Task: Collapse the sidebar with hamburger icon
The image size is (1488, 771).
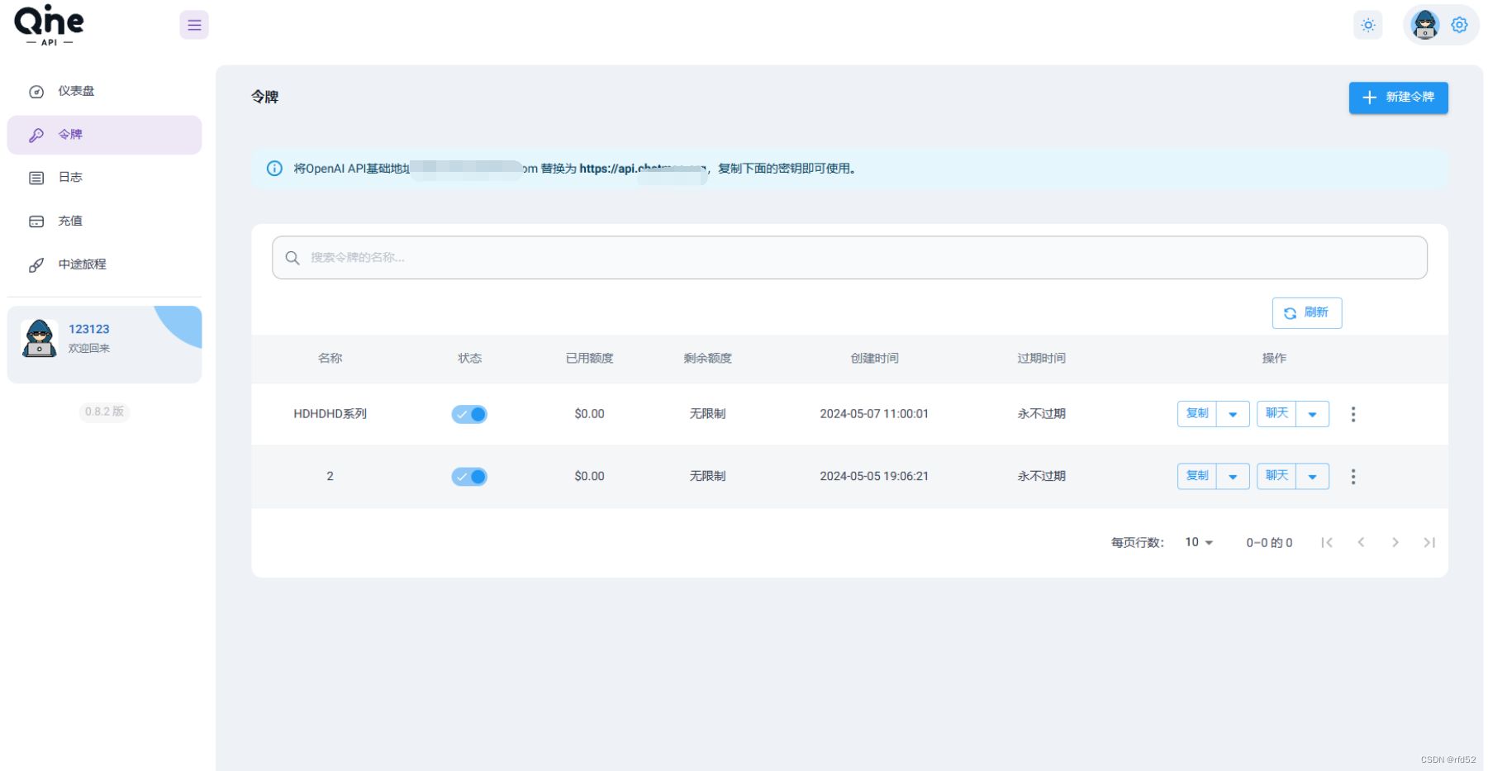Action: point(194,25)
